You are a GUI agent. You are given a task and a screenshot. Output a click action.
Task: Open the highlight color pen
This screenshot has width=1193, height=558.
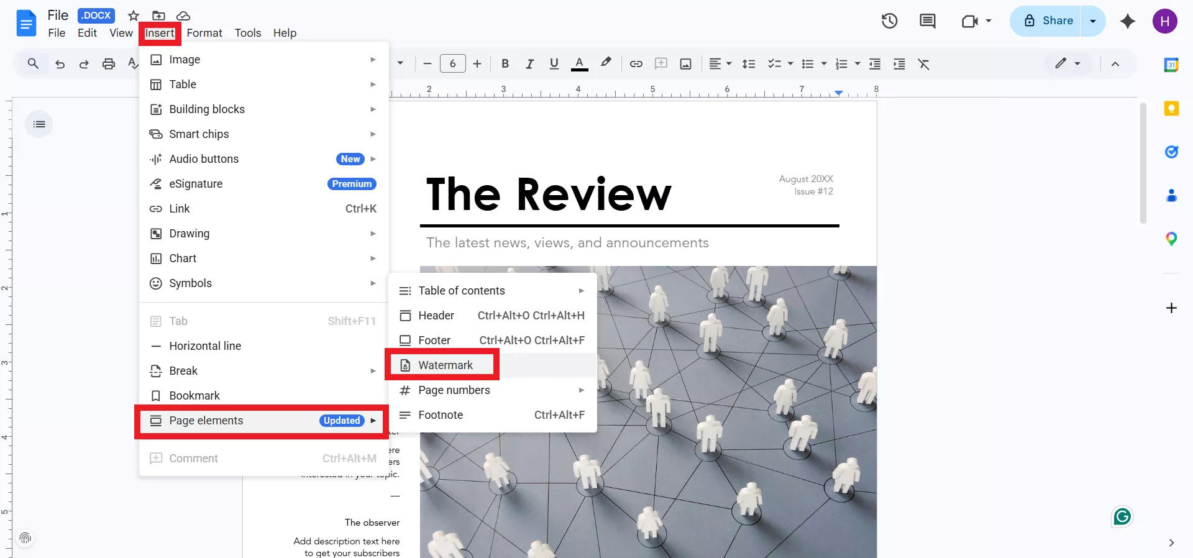point(605,63)
